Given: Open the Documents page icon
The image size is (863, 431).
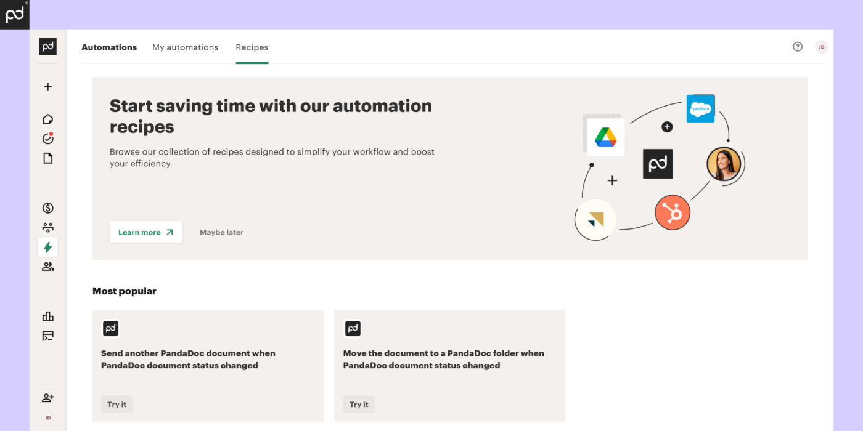Looking at the screenshot, I should click(47, 158).
